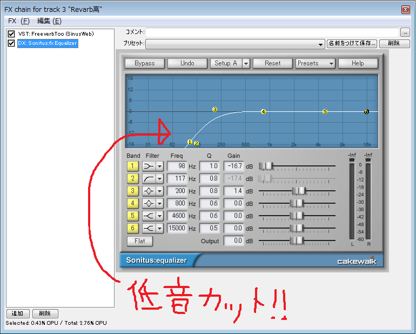Select VST: FreeverbToo in FX list
416x334 pixels.
[x=56, y=34]
